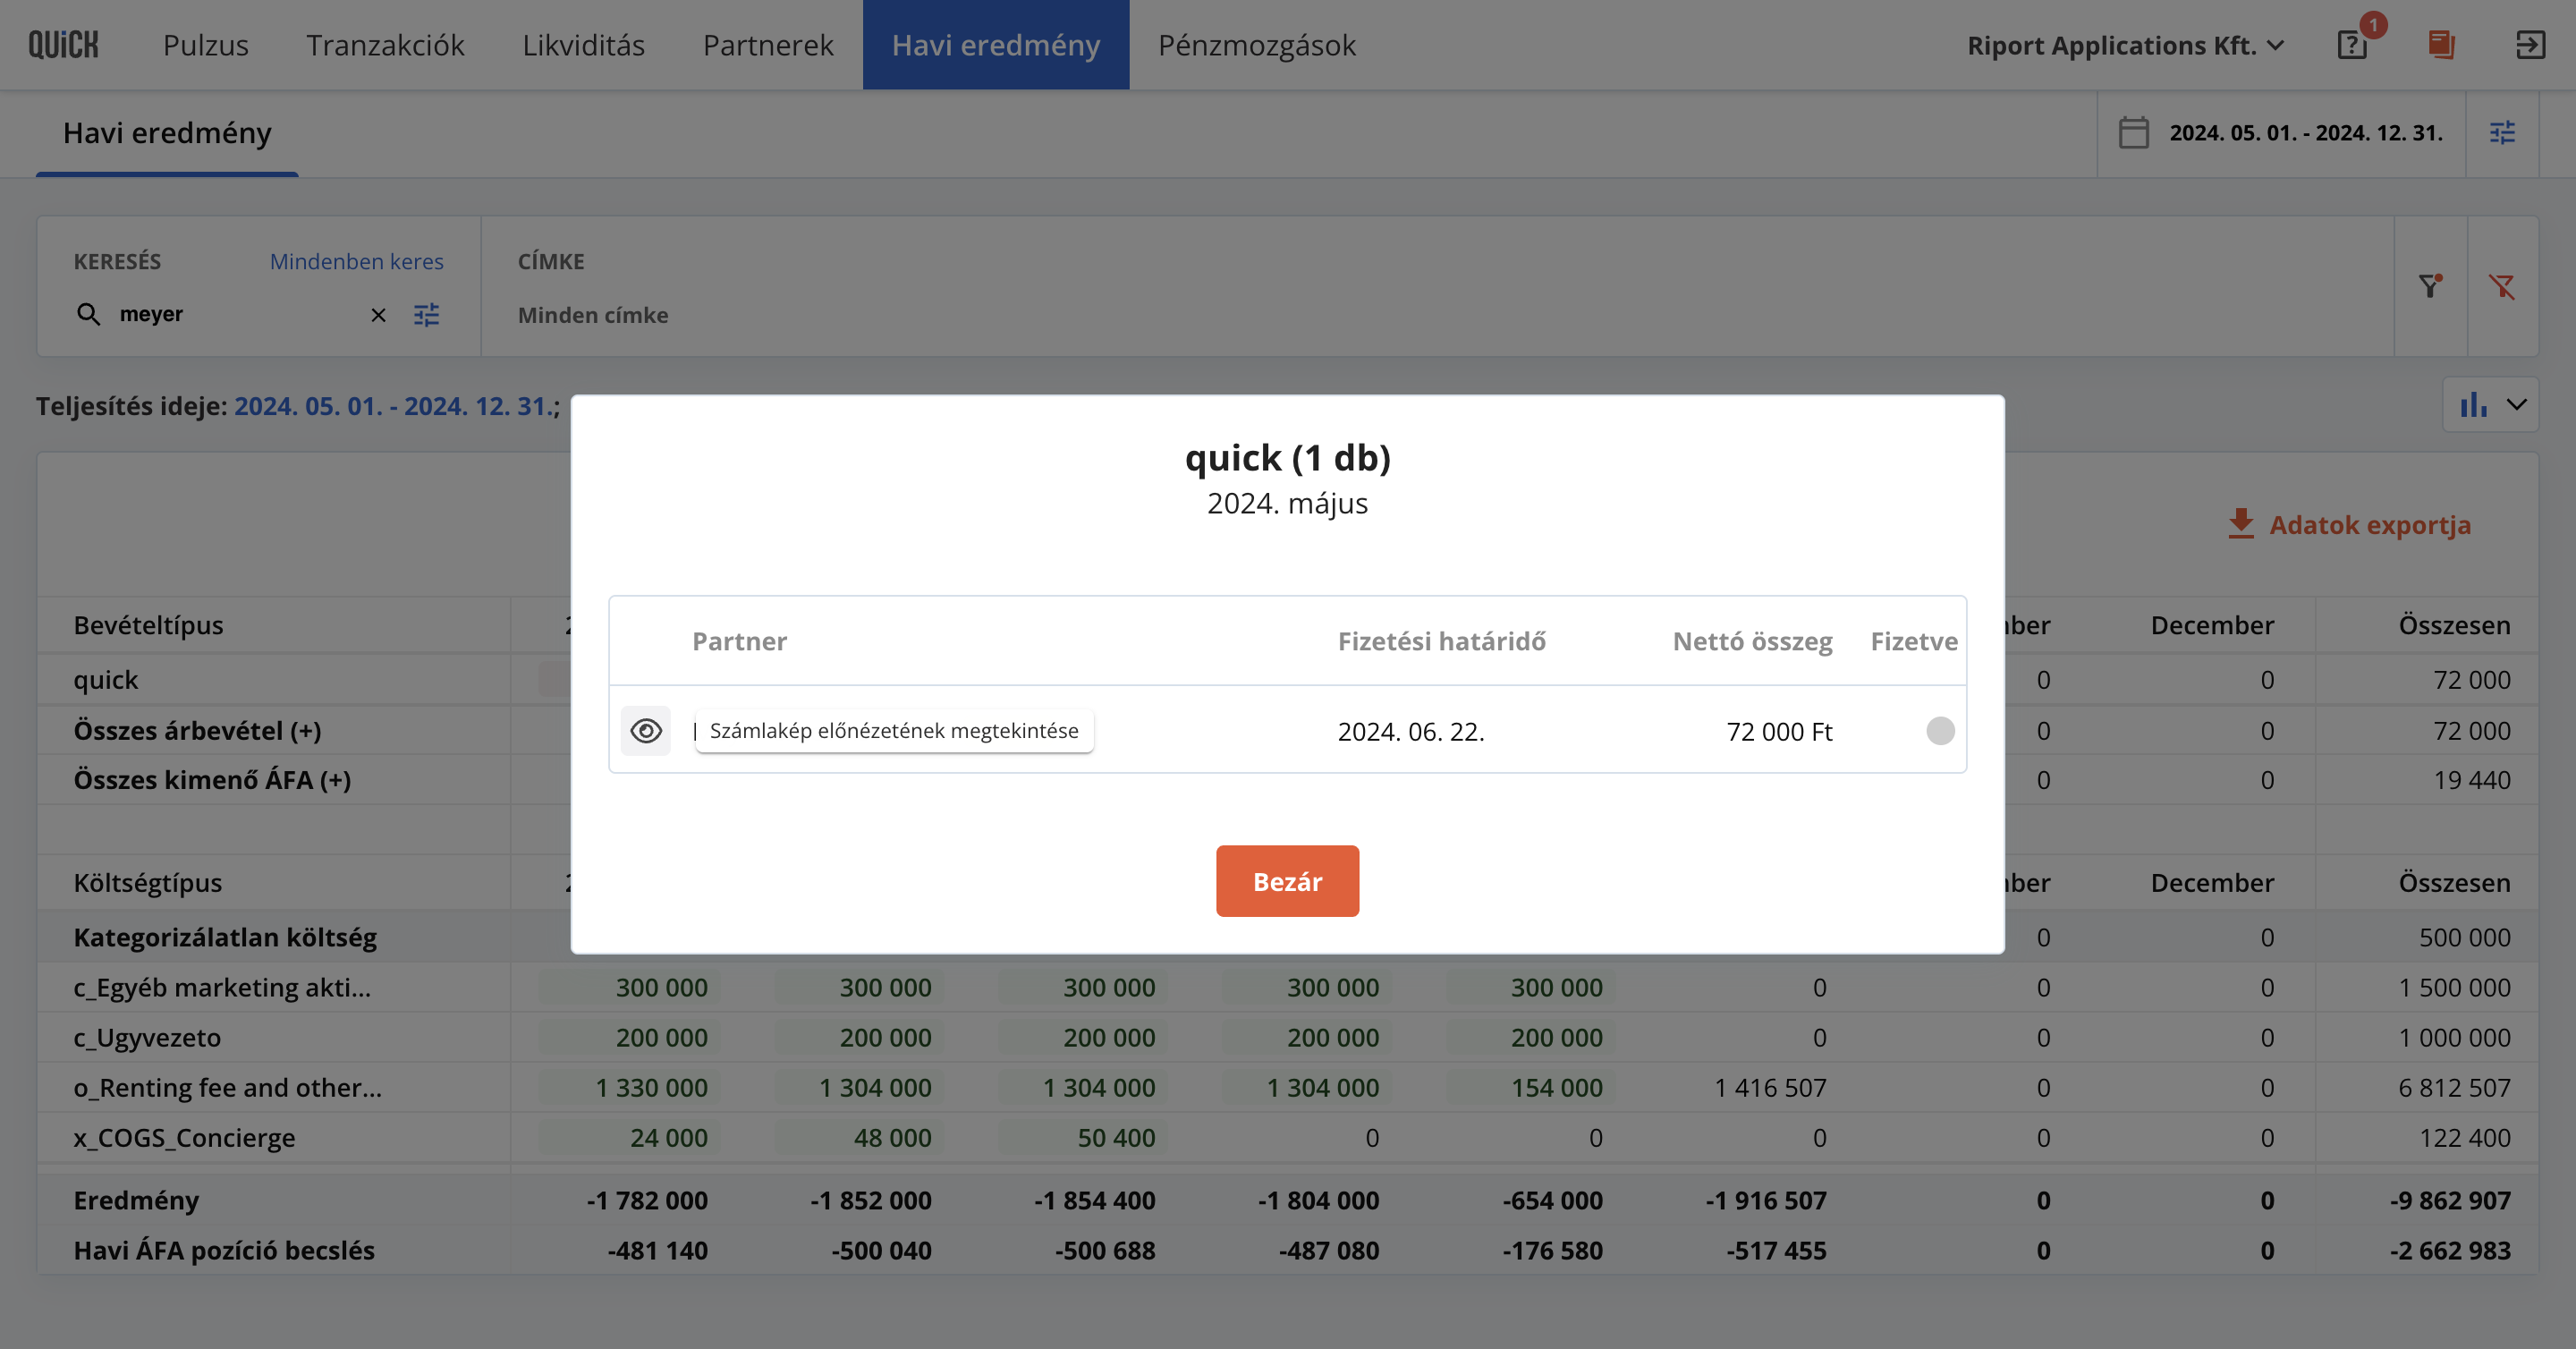
Task: Click the 50 400 COGS Concierge cell
Action: click(x=1116, y=1138)
